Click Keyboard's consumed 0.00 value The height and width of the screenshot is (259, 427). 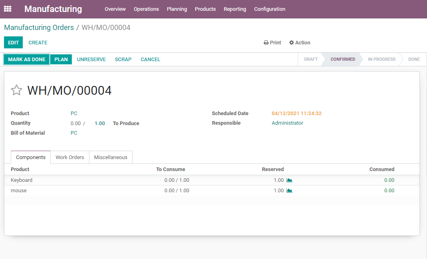point(389,180)
